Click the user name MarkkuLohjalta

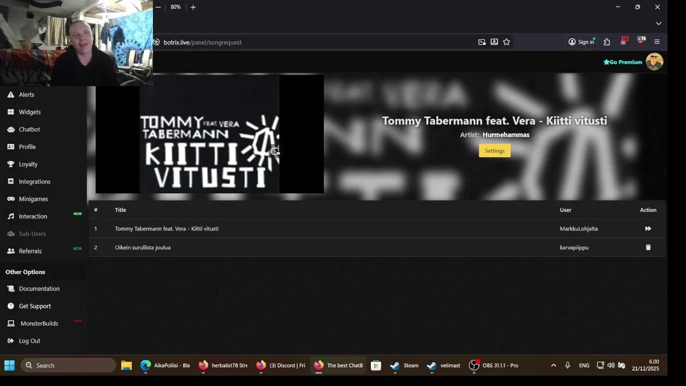tap(579, 228)
